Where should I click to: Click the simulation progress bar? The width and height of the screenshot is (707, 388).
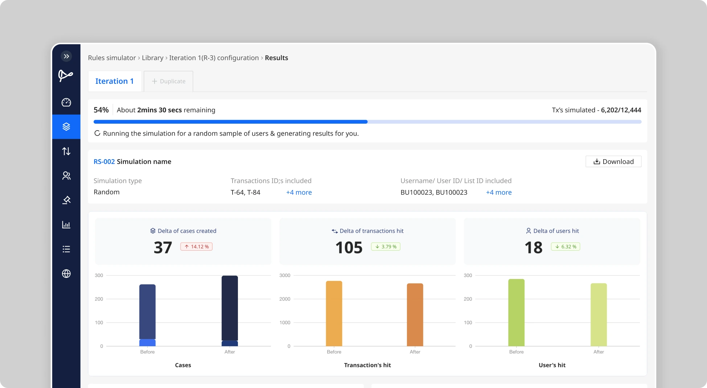click(x=367, y=122)
